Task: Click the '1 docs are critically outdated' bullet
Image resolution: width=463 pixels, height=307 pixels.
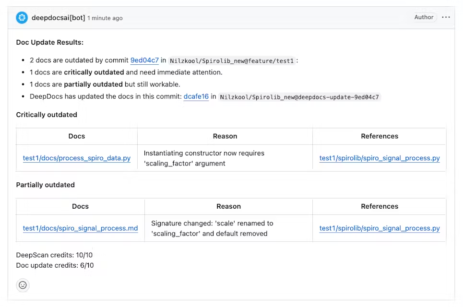Action: click(x=126, y=72)
